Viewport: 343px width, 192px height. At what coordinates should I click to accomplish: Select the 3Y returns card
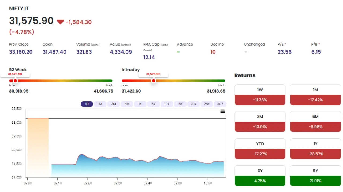click(x=260, y=176)
